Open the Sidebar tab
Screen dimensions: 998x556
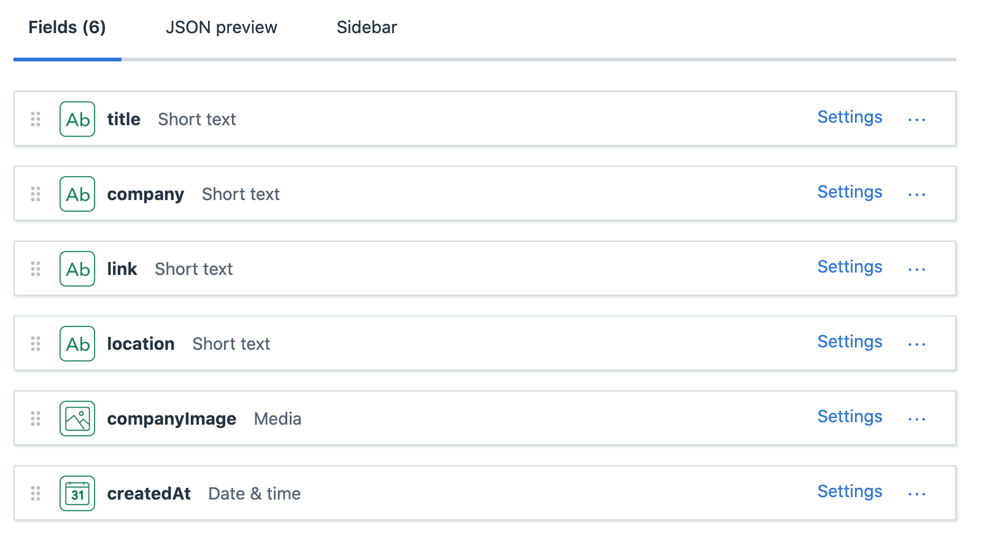click(367, 28)
